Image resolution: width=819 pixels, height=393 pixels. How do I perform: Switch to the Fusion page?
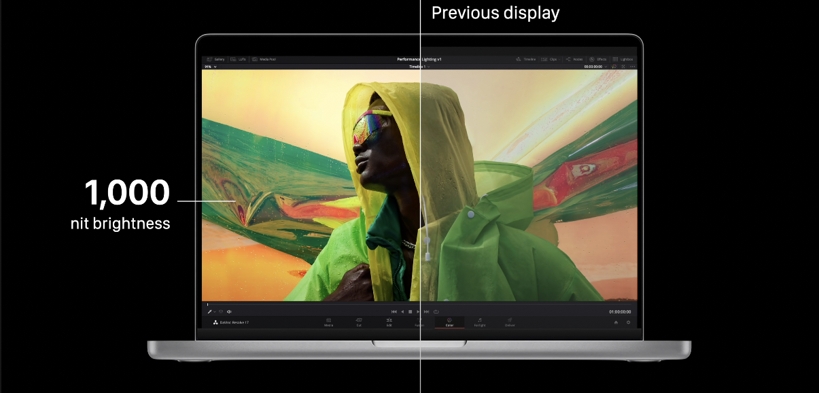[x=419, y=322]
